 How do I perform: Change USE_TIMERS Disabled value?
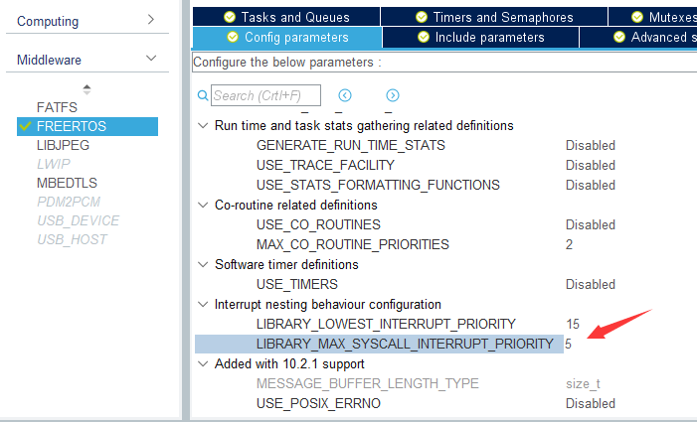(x=591, y=284)
